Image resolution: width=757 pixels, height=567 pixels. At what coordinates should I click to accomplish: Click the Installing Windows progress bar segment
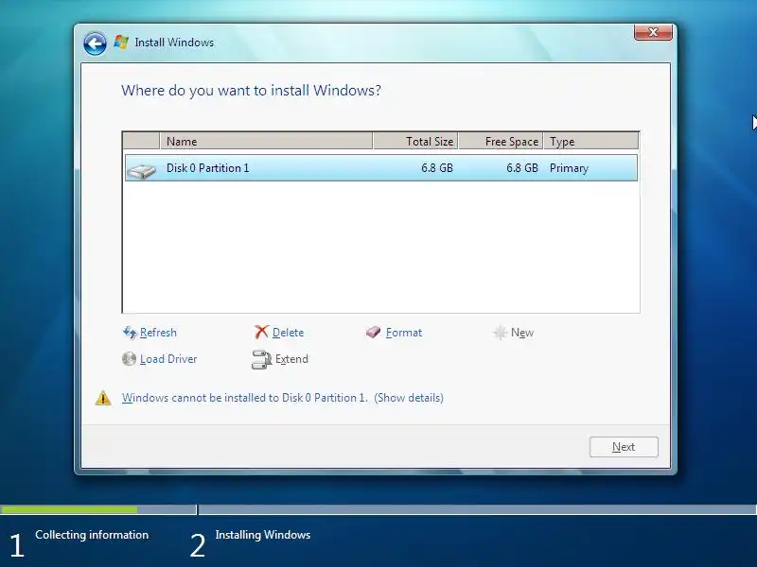[x=478, y=509]
